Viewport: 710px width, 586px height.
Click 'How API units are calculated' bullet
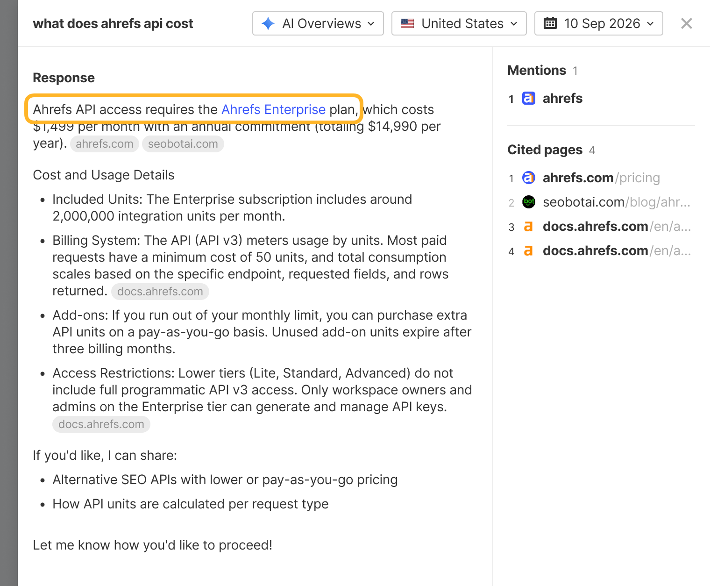pos(191,504)
